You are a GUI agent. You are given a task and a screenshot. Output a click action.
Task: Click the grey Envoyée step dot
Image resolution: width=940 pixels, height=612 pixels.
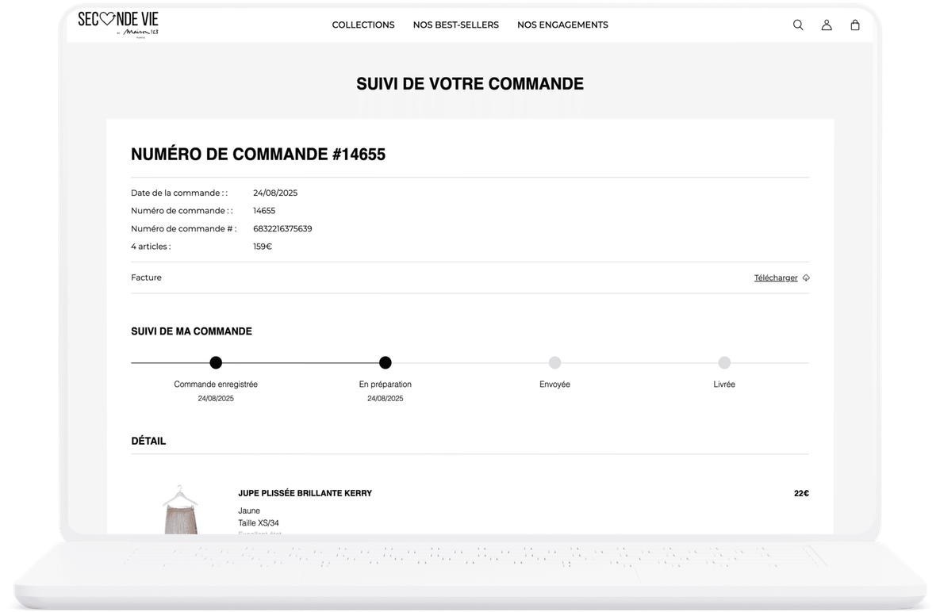[554, 363]
